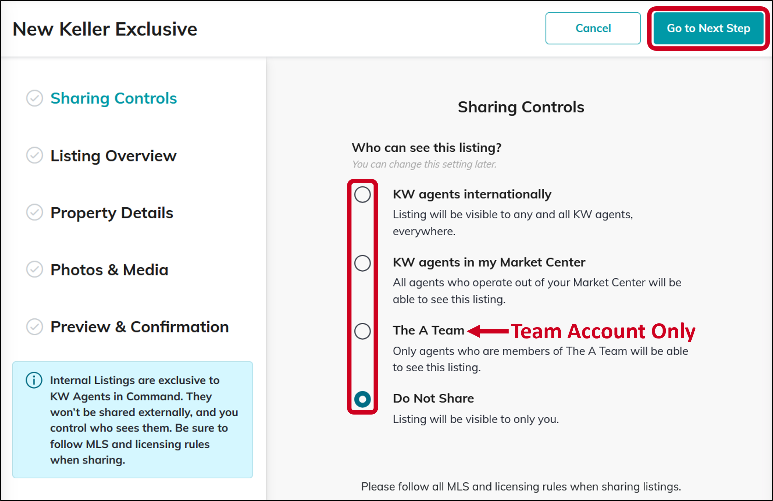Go to the Listing Overview step

click(x=113, y=156)
